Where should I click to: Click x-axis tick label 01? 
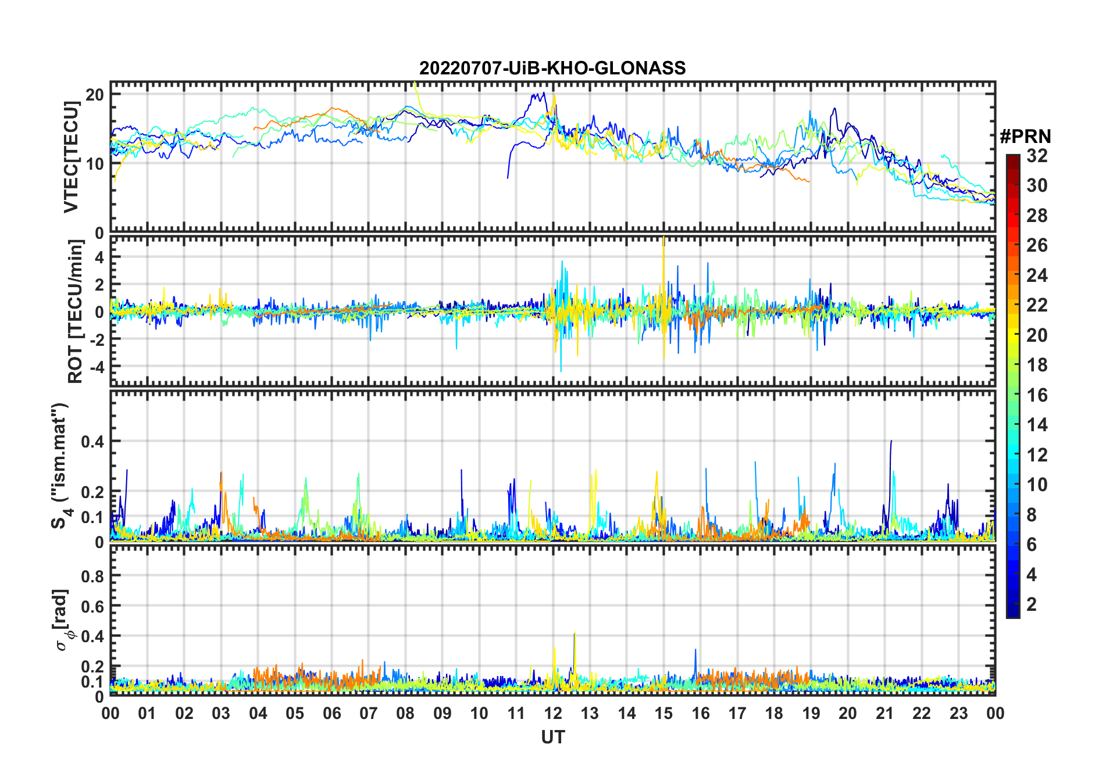(x=147, y=713)
